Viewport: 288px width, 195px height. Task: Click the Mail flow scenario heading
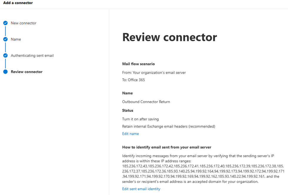(138, 64)
